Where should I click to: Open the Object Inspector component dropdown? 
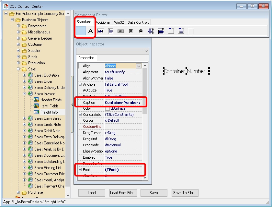click(x=146, y=51)
